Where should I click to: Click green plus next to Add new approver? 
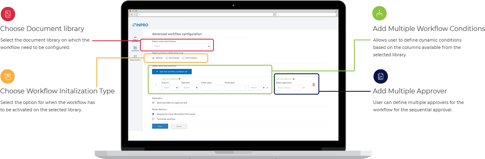click(294, 79)
